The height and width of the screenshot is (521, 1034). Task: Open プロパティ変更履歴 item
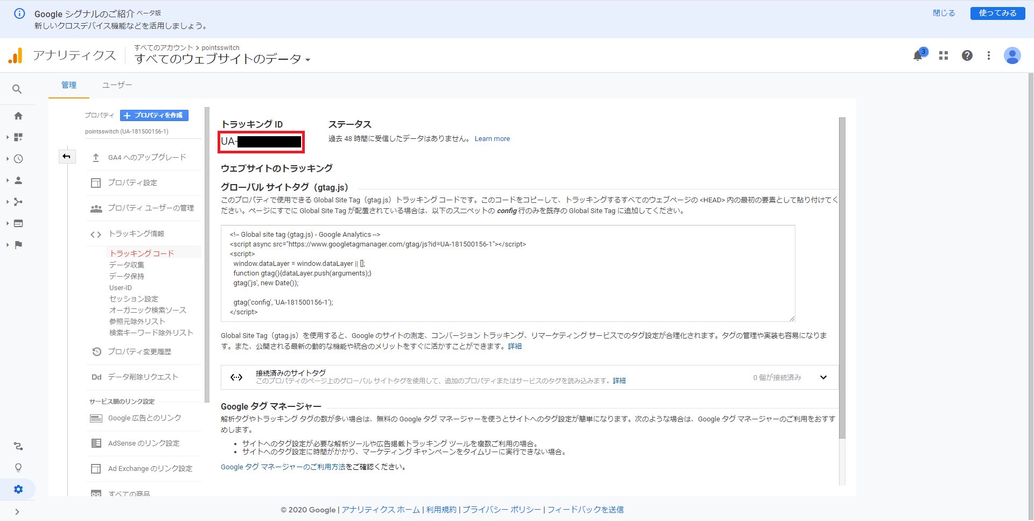coord(143,351)
